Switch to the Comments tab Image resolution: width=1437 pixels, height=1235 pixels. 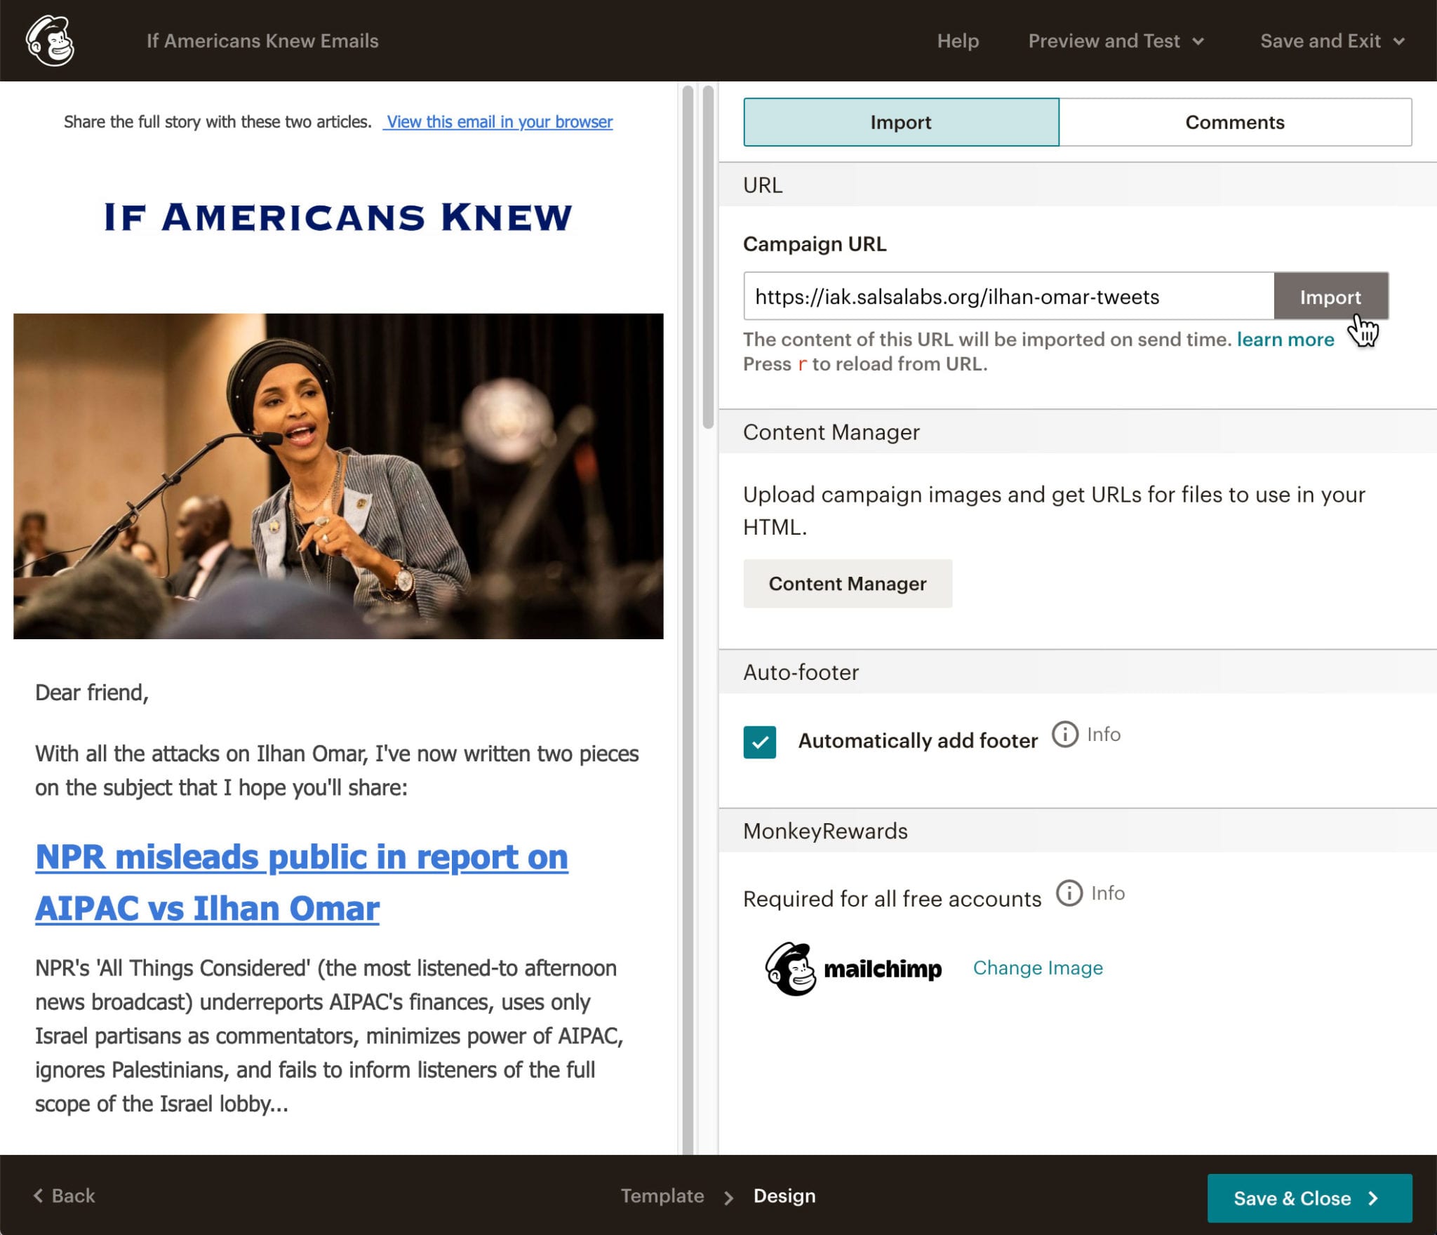[1235, 122]
